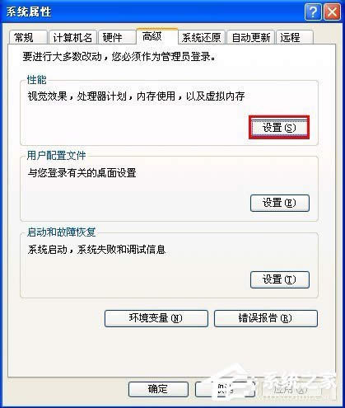Switch to the 常规 tab
The height and width of the screenshot is (408, 345).
pyautogui.click(x=28, y=37)
